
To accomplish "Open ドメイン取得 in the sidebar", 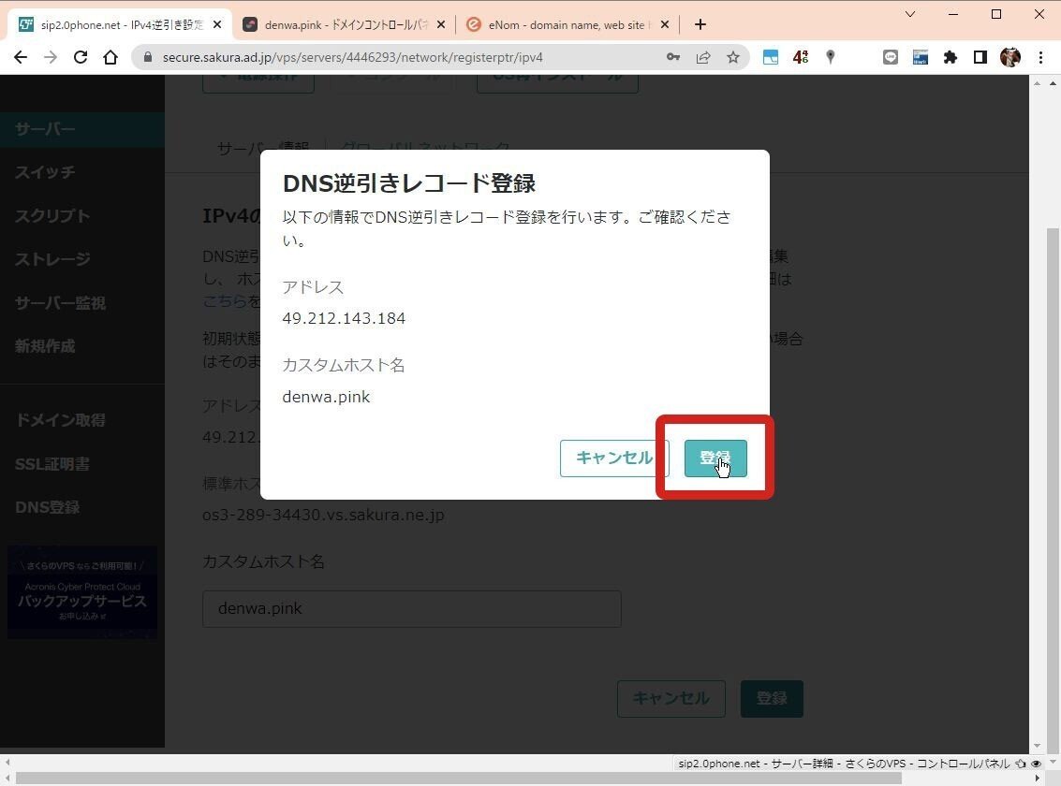I will pos(60,420).
